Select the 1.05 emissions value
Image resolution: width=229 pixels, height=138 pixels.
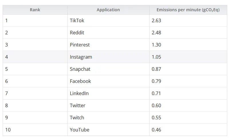tap(156, 57)
